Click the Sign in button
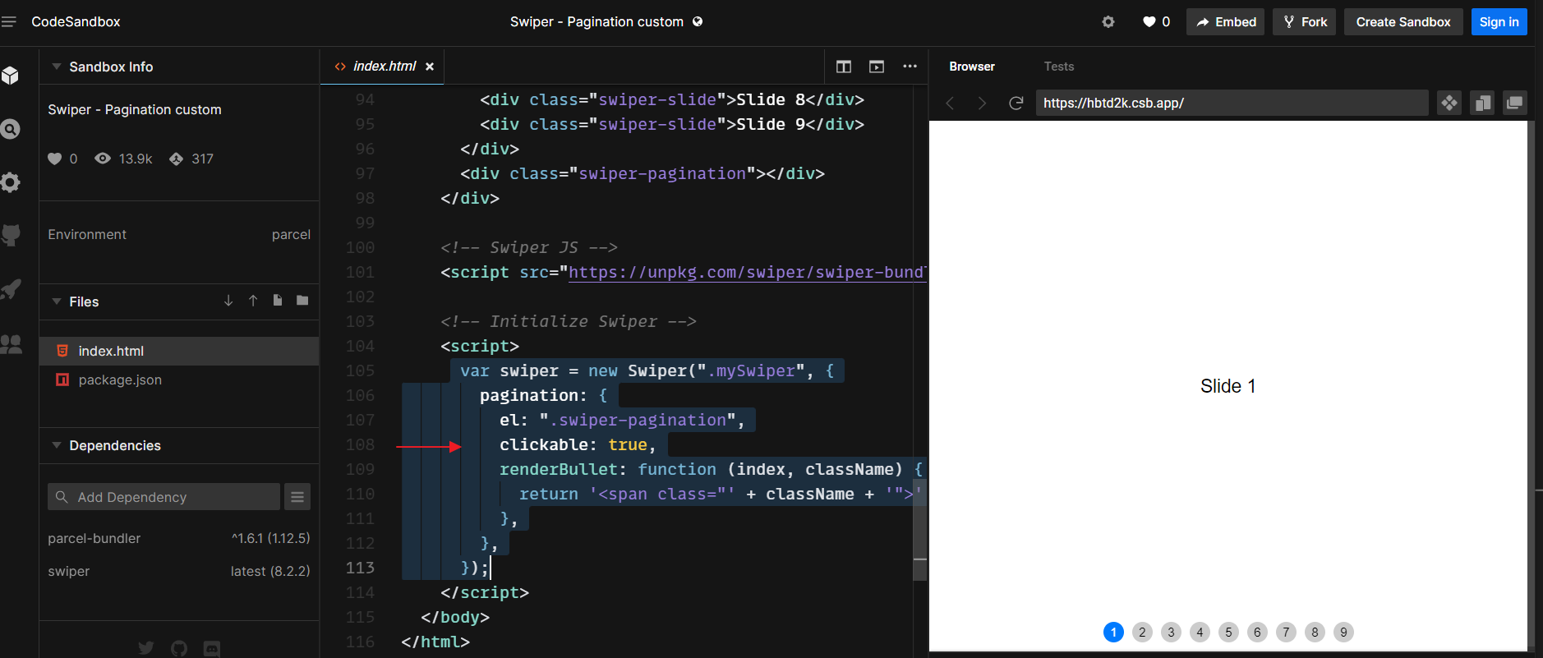The width and height of the screenshot is (1543, 658). pyautogui.click(x=1499, y=22)
